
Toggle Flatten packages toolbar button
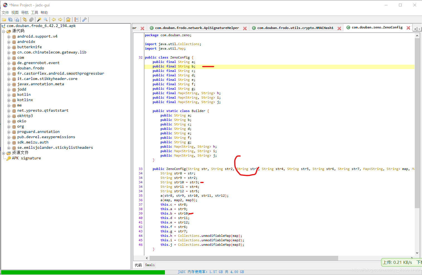31,20
